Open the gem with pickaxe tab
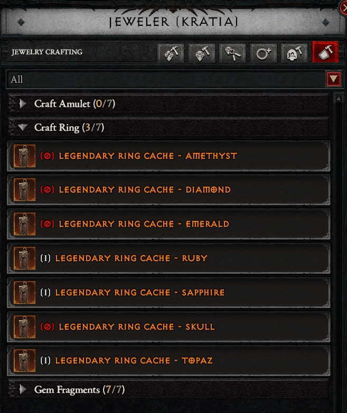 point(171,53)
